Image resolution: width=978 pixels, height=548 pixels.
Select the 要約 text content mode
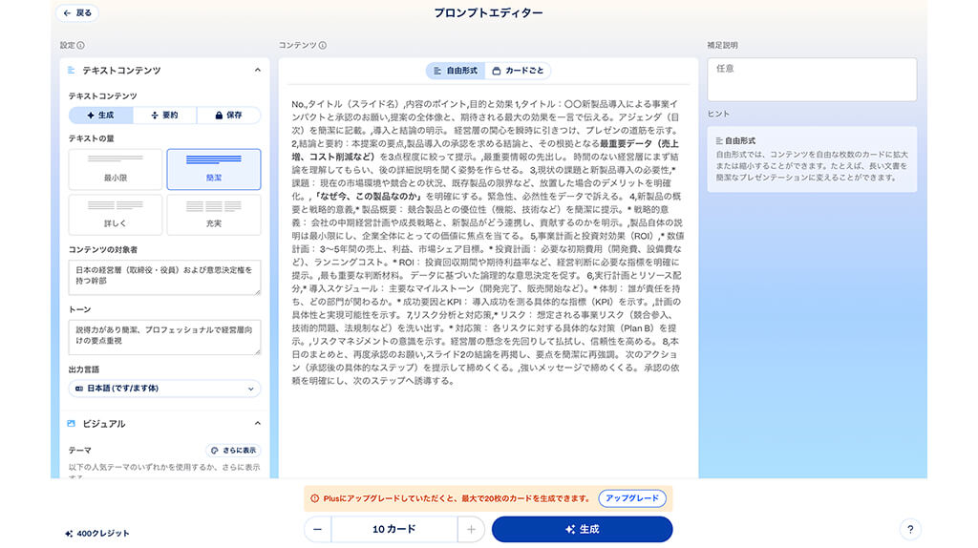coord(164,116)
